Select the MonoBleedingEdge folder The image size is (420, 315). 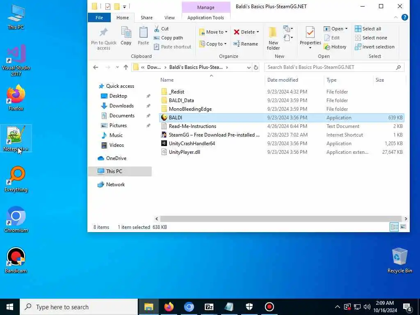tap(281, 109)
